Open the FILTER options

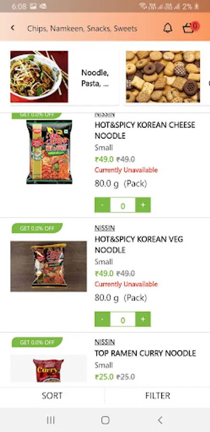157,396
